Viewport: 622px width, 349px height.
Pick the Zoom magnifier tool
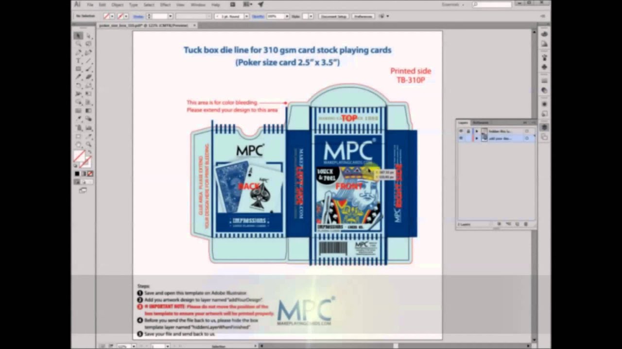point(88,144)
